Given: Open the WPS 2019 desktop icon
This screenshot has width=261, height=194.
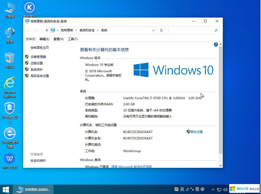Looking at the screenshot, I should pyautogui.click(x=10, y=161).
